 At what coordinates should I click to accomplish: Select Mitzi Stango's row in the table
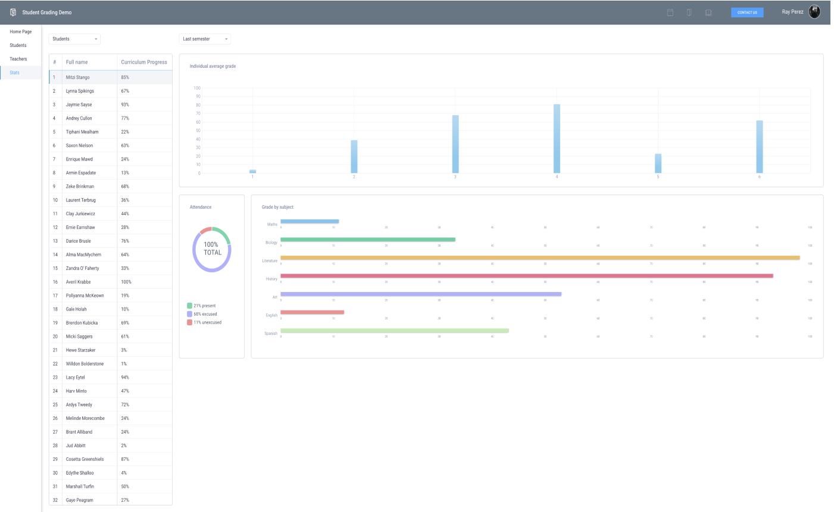[110, 77]
